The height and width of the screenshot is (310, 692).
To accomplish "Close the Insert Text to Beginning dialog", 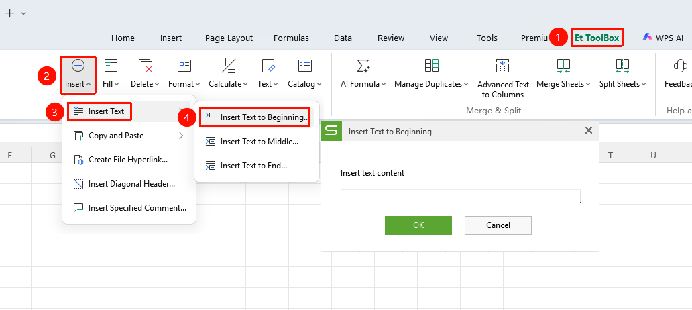I will [x=588, y=130].
